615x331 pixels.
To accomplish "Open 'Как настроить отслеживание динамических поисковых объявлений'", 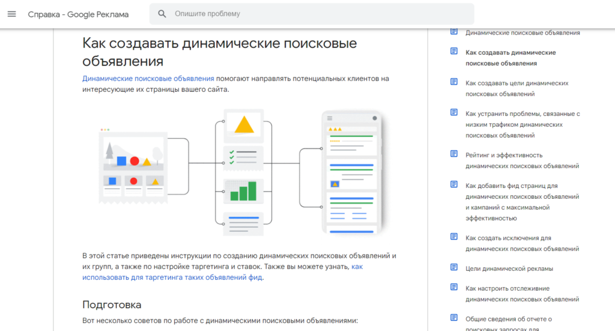I will point(522,294).
